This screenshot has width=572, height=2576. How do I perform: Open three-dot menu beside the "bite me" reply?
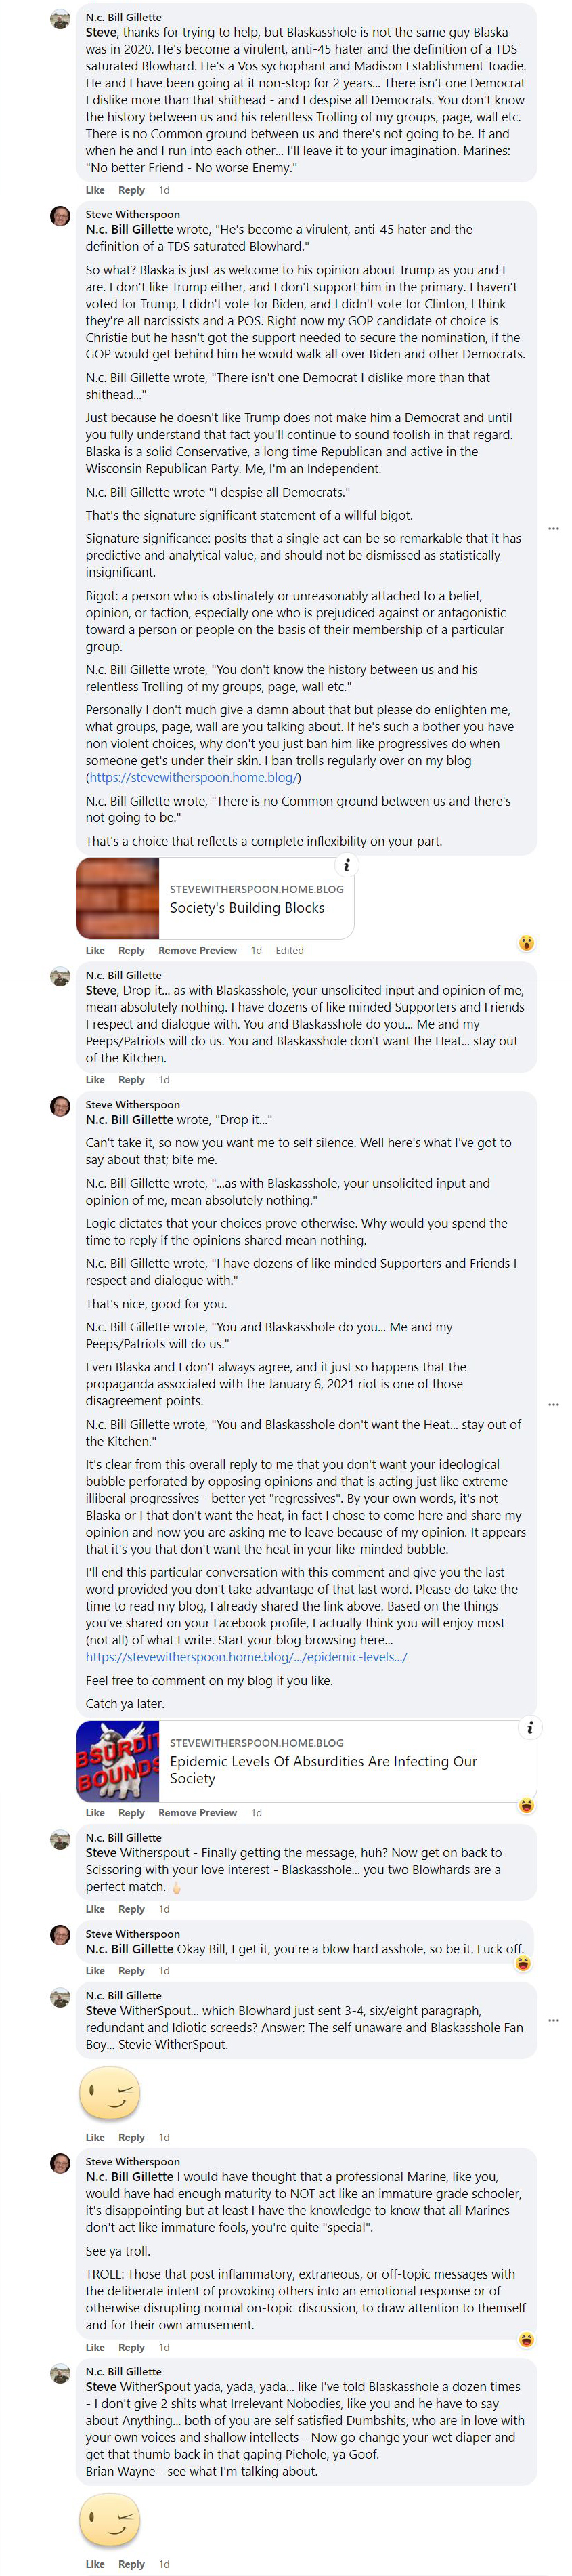(554, 1404)
